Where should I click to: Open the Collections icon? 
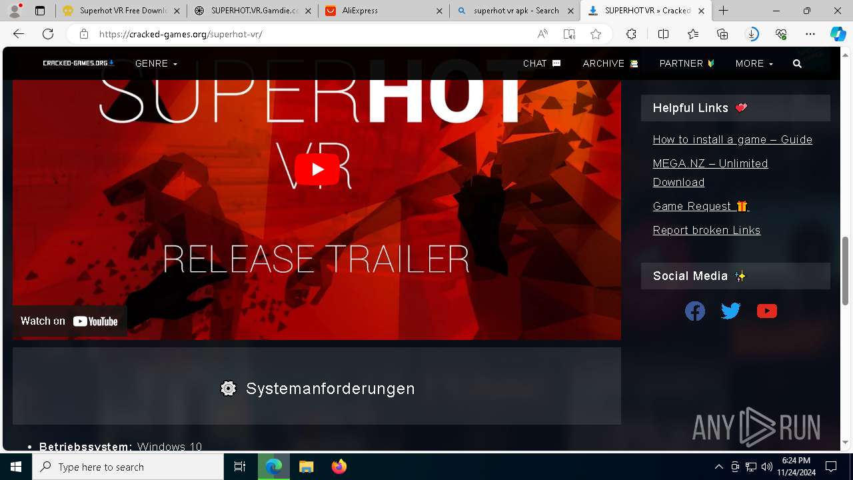click(x=722, y=35)
